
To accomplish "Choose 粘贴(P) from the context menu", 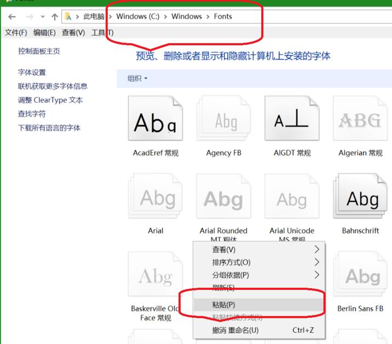I will tap(223, 305).
